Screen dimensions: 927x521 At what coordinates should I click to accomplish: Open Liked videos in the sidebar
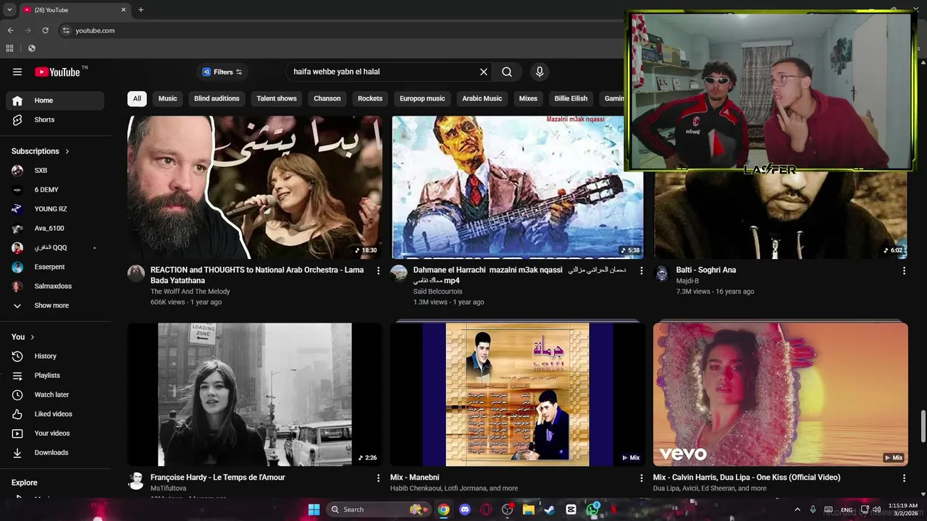point(55,414)
